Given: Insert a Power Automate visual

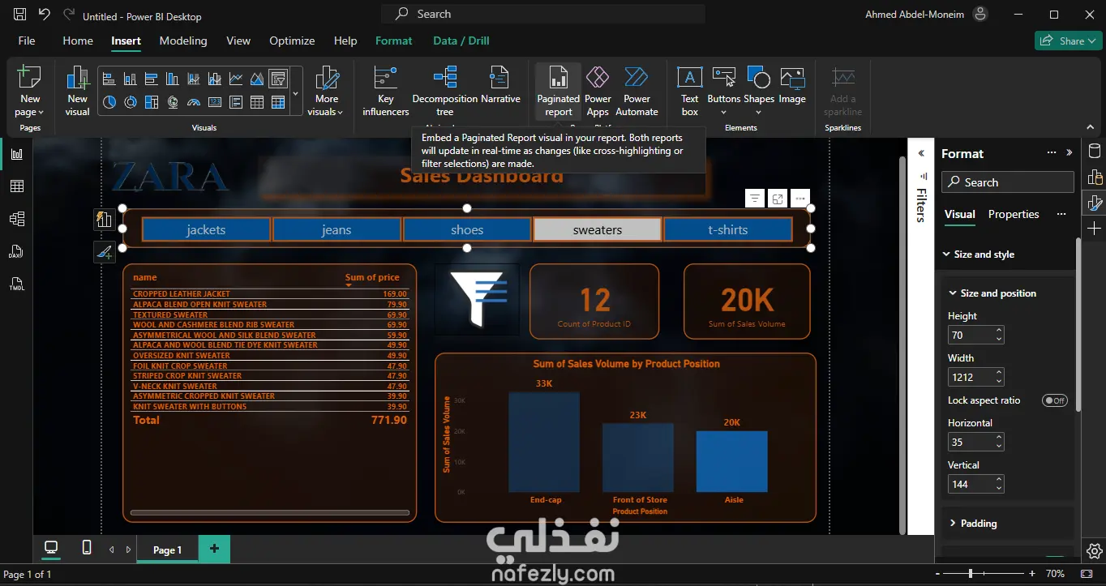Looking at the screenshot, I should (637, 91).
